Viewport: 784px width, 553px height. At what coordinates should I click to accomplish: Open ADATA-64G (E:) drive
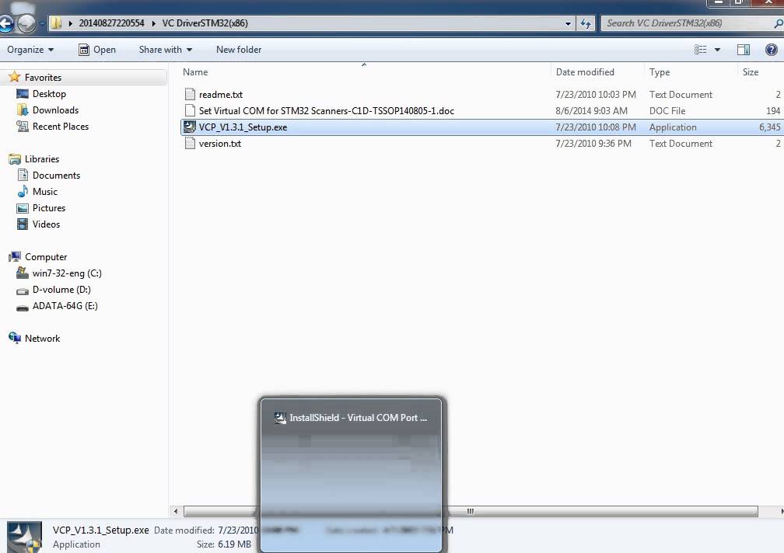(65, 305)
